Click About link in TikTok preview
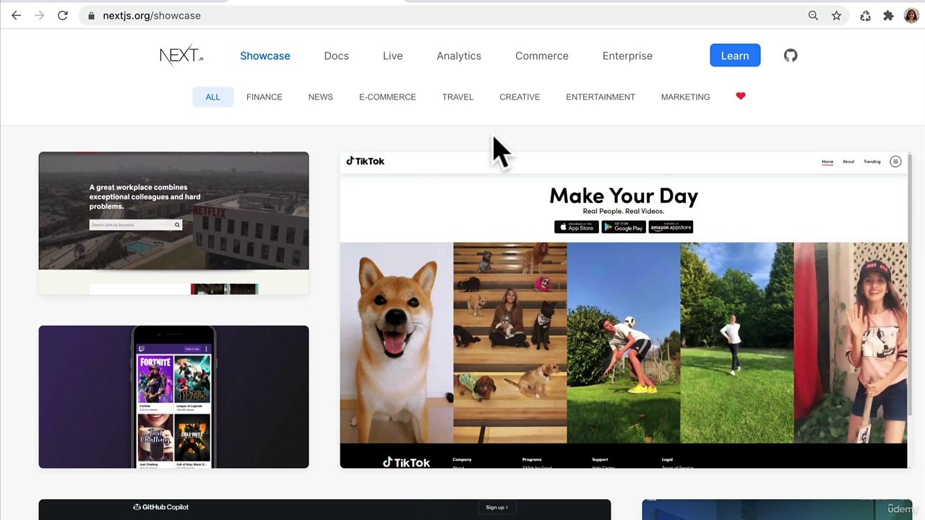Screen dimensions: 925x520 pyautogui.click(x=848, y=162)
